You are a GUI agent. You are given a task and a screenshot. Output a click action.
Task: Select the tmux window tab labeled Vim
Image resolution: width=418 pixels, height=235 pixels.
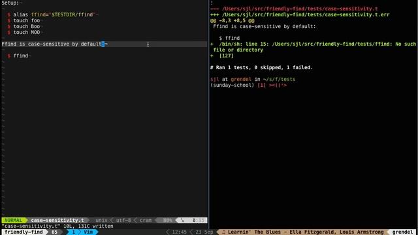coord(88,232)
